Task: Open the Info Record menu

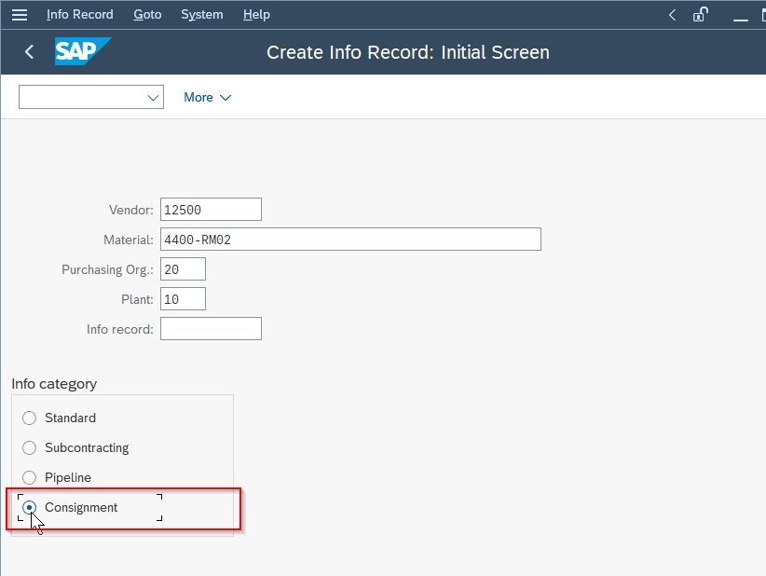Action: click(79, 15)
